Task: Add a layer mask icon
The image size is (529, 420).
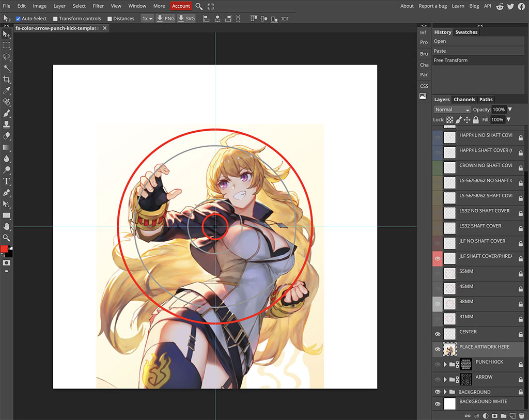Action: click(x=494, y=416)
